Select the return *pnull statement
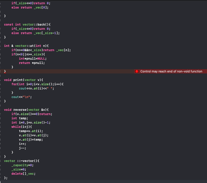 point(31,63)
